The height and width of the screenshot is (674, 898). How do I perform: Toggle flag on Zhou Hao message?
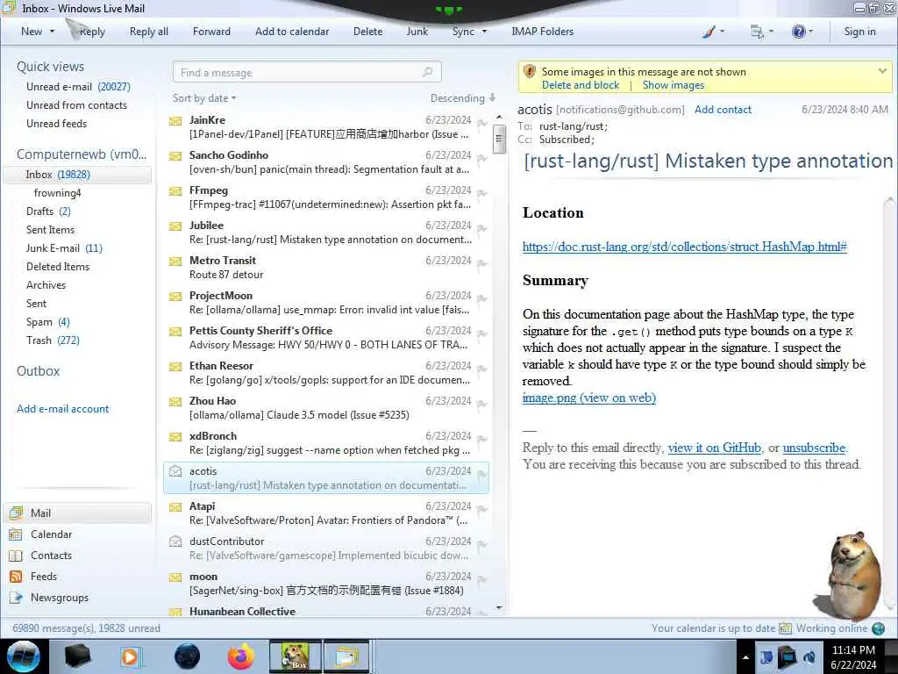coord(481,404)
